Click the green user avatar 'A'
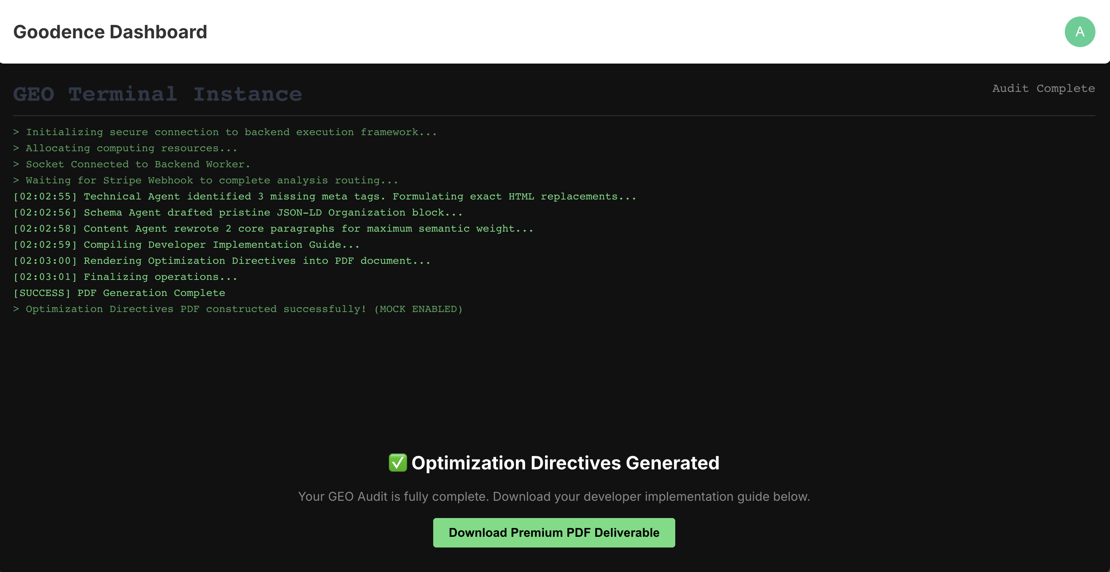 [1079, 32]
